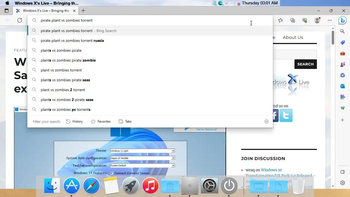This screenshot has width=350, height=197.
Task: Select 'plants vs zombies 2 pirate seas' suggestion
Action: [x=150, y=100]
